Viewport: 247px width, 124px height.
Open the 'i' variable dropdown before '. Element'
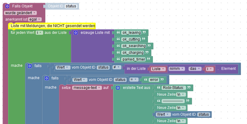210,69
